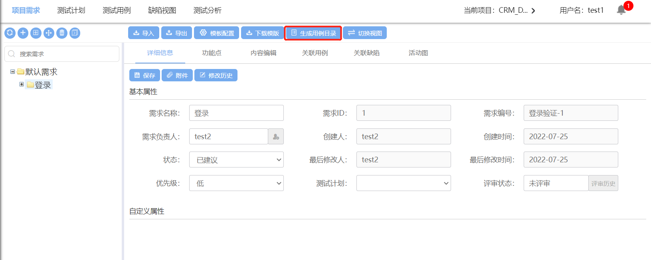
Task: Click the plus icon to add requirement
Action: click(x=23, y=33)
